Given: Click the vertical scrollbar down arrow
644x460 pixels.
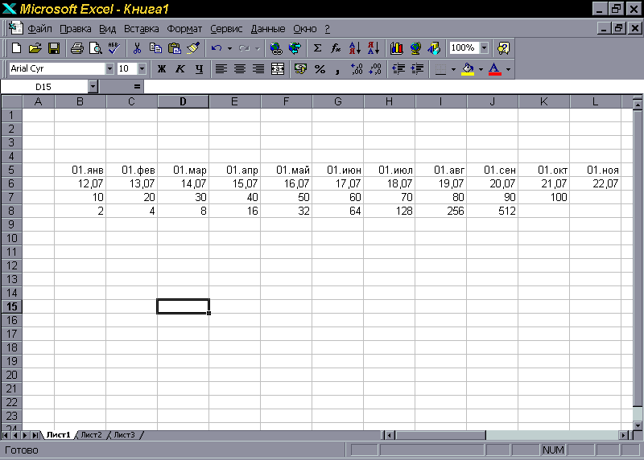Looking at the screenshot, I should point(638,425).
